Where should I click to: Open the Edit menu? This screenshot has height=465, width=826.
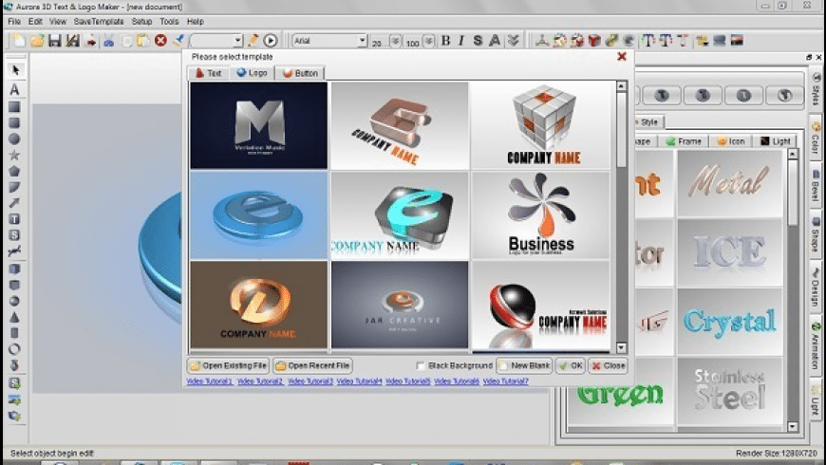click(35, 22)
